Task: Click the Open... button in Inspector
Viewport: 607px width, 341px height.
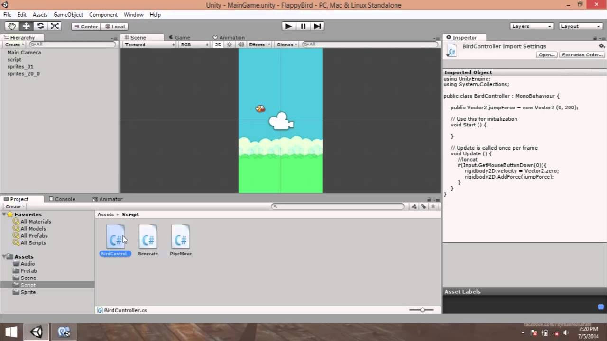Action: 546,55
